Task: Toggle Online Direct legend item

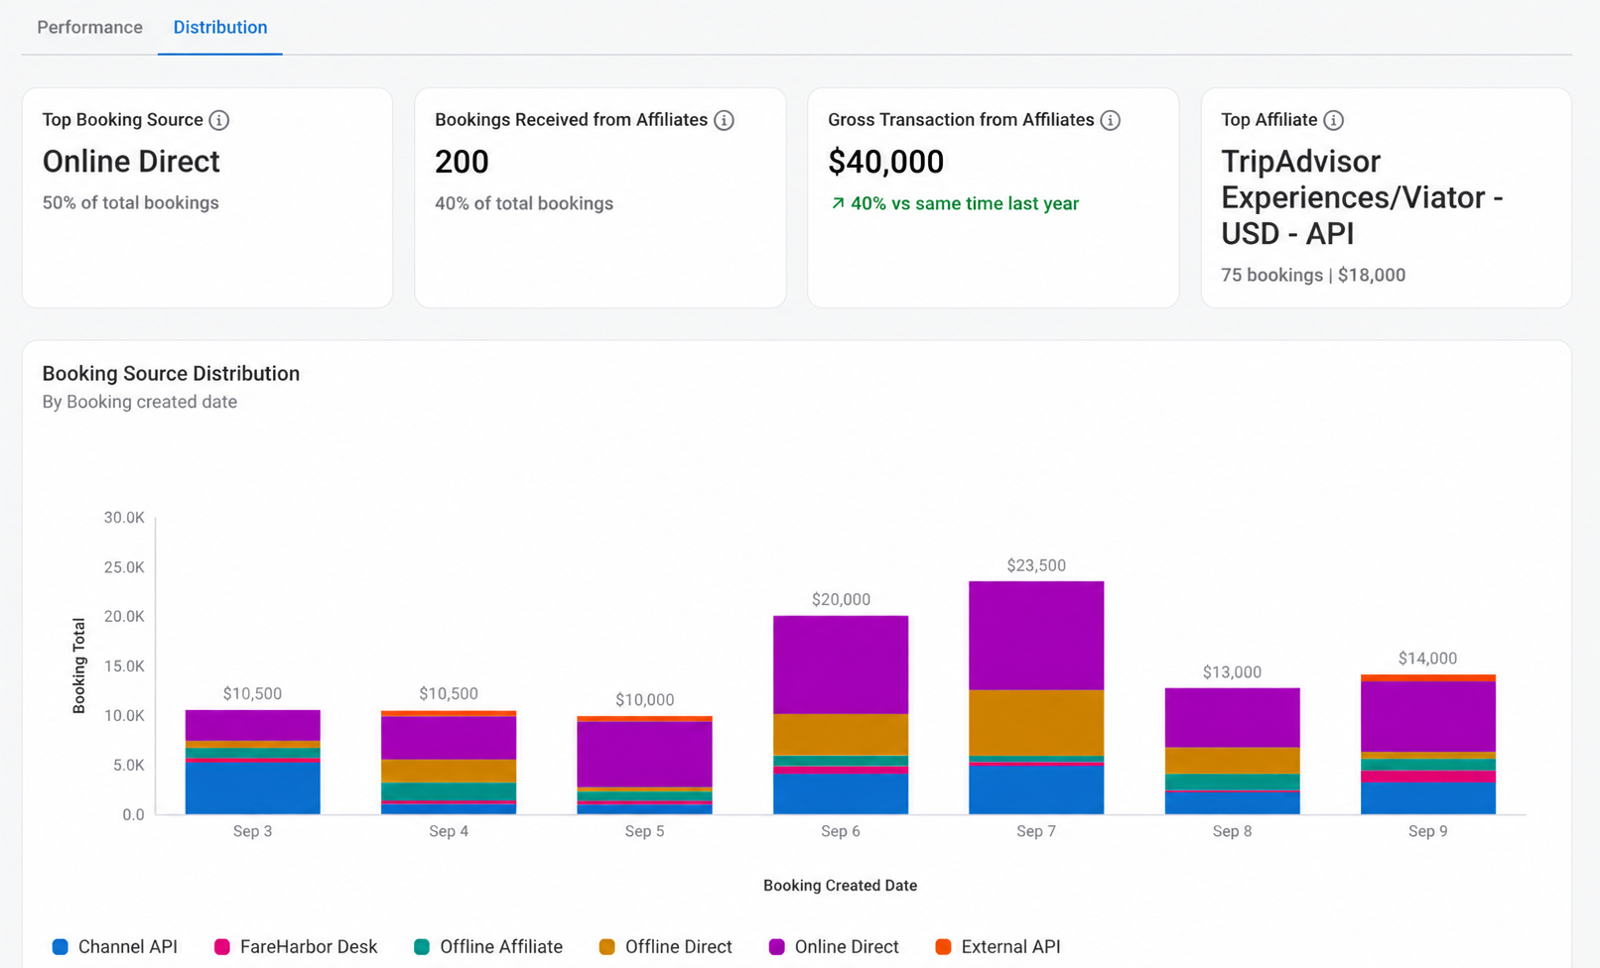Action: (834, 947)
